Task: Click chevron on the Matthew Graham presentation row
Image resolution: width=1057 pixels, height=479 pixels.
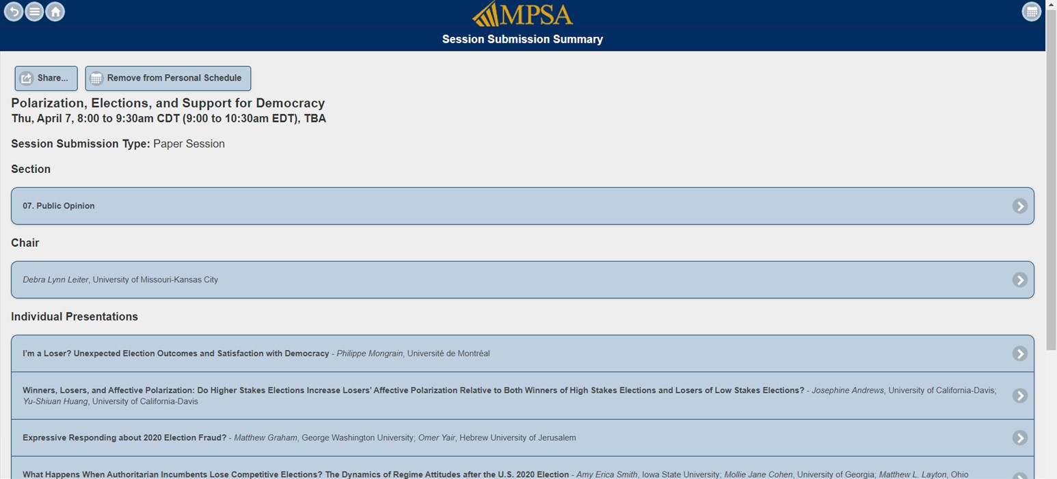Action: (1019, 437)
